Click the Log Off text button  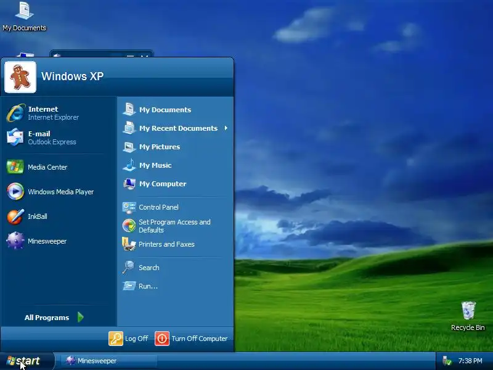pos(136,339)
